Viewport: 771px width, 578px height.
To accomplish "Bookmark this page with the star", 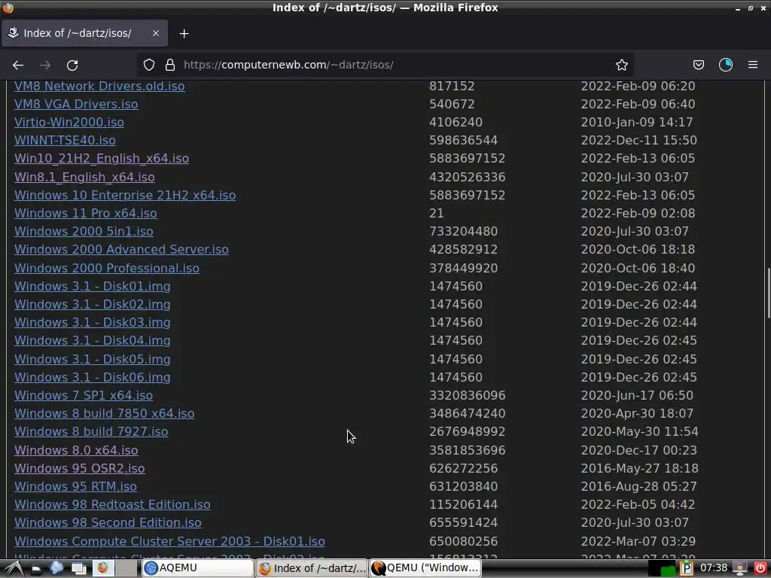I will pyautogui.click(x=621, y=65).
